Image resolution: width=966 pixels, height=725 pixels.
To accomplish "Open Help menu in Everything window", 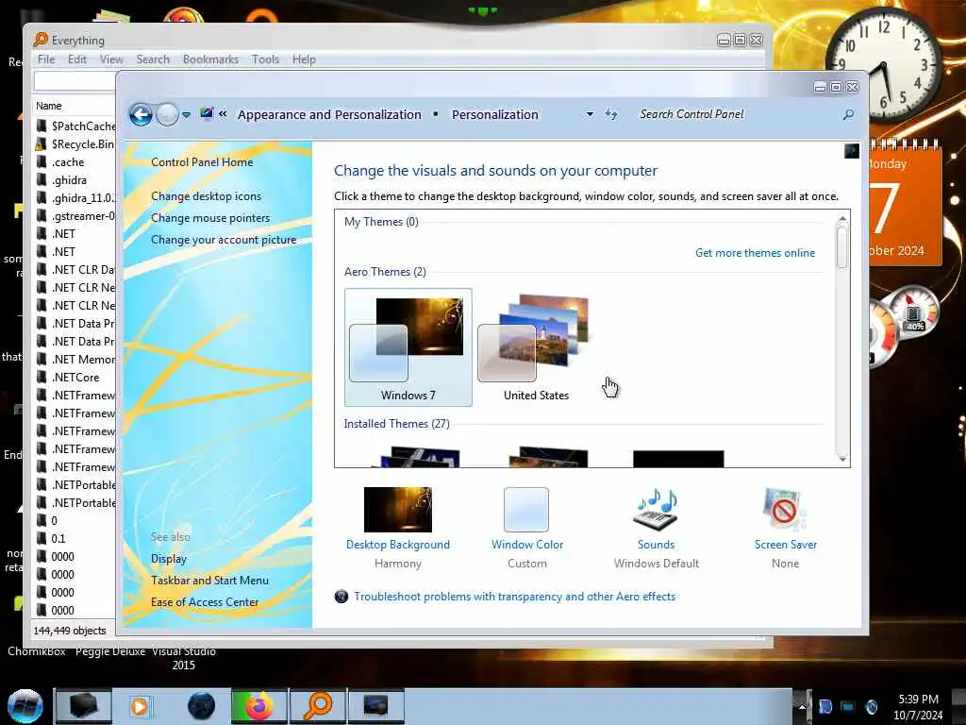I will point(304,59).
